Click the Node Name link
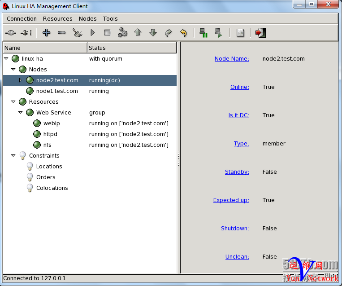The image size is (342, 286). pyautogui.click(x=232, y=58)
